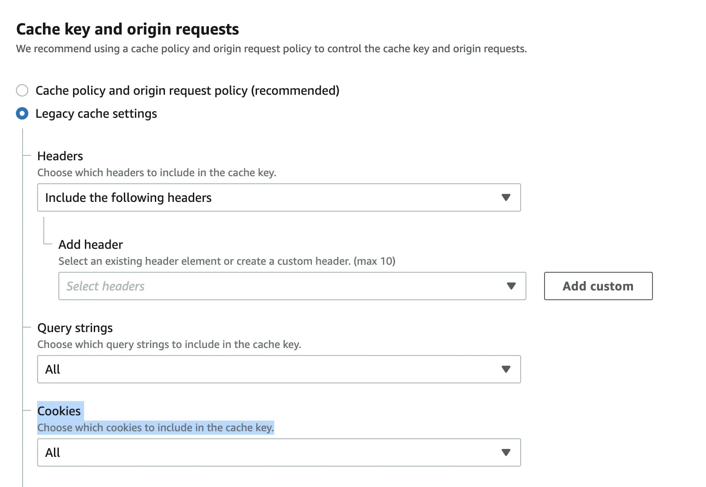This screenshot has width=706, height=487.
Task: Click the arrow icon in the Headers dropdown
Action: [506, 197]
